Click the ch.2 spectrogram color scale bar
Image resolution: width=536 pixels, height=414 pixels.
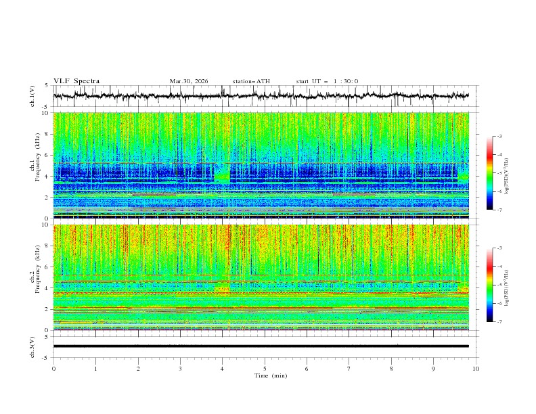pyautogui.click(x=489, y=285)
